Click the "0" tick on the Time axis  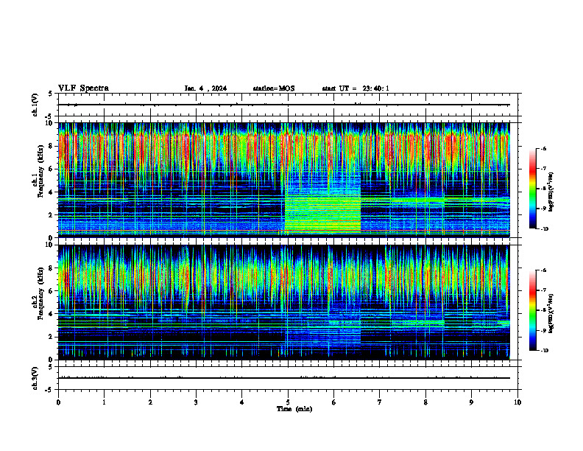tap(58, 402)
